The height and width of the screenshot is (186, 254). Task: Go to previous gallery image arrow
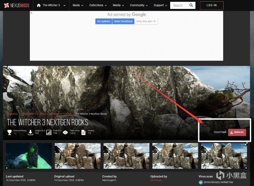click(7, 168)
